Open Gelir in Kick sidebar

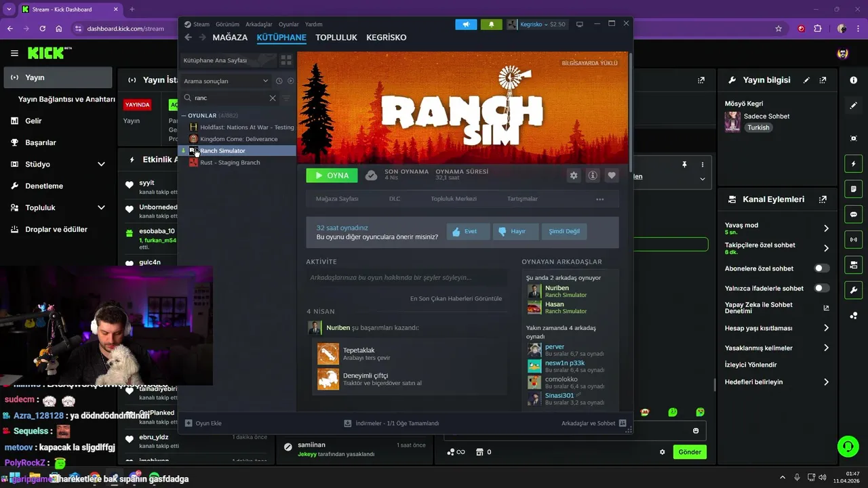point(33,121)
